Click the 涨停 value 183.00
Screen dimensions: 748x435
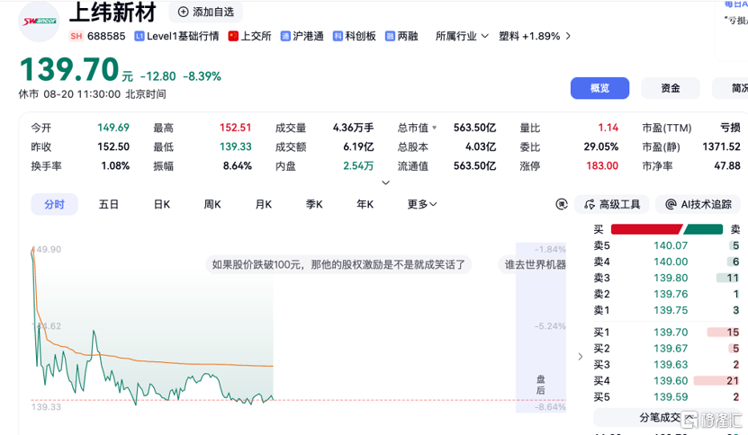pos(602,165)
